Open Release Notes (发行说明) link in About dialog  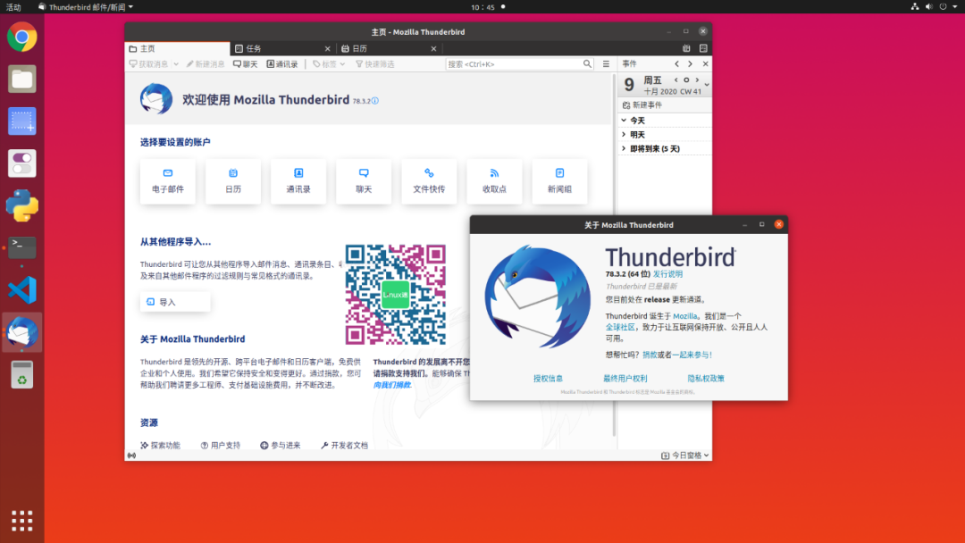[x=667, y=274]
